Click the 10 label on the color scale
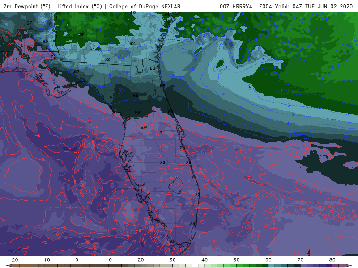Viewport: 358px width, 268px height. coord(109,260)
